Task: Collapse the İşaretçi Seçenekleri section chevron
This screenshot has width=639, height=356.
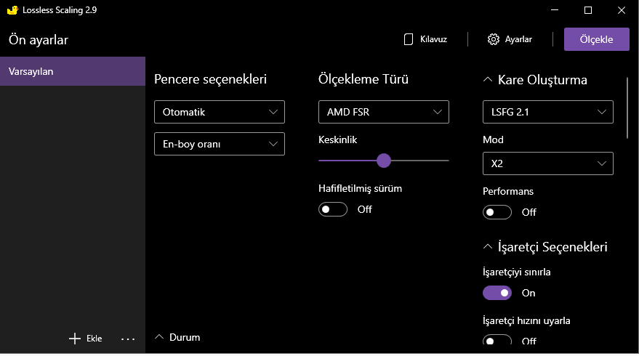Action: [x=488, y=247]
